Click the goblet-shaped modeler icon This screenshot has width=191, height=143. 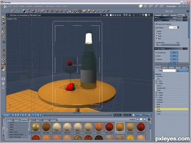tap(29, 11)
